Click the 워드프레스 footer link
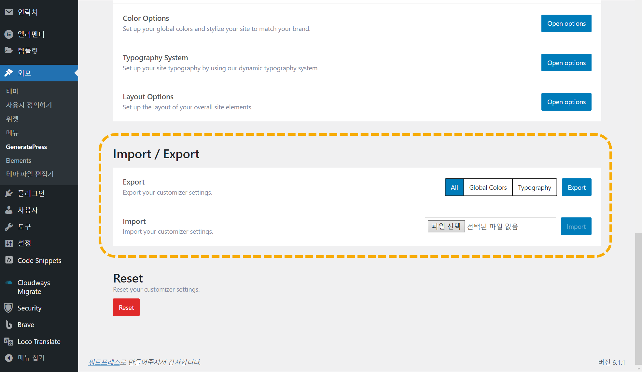642x372 pixels. (x=104, y=362)
